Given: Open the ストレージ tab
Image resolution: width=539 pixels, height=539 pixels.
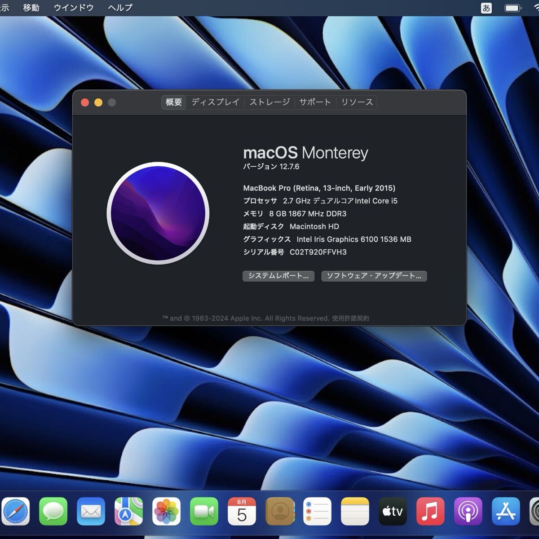Looking at the screenshot, I should pyautogui.click(x=269, y=102).
